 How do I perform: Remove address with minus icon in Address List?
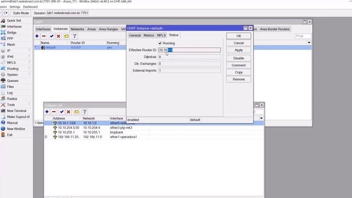click(x=54, y=112)
